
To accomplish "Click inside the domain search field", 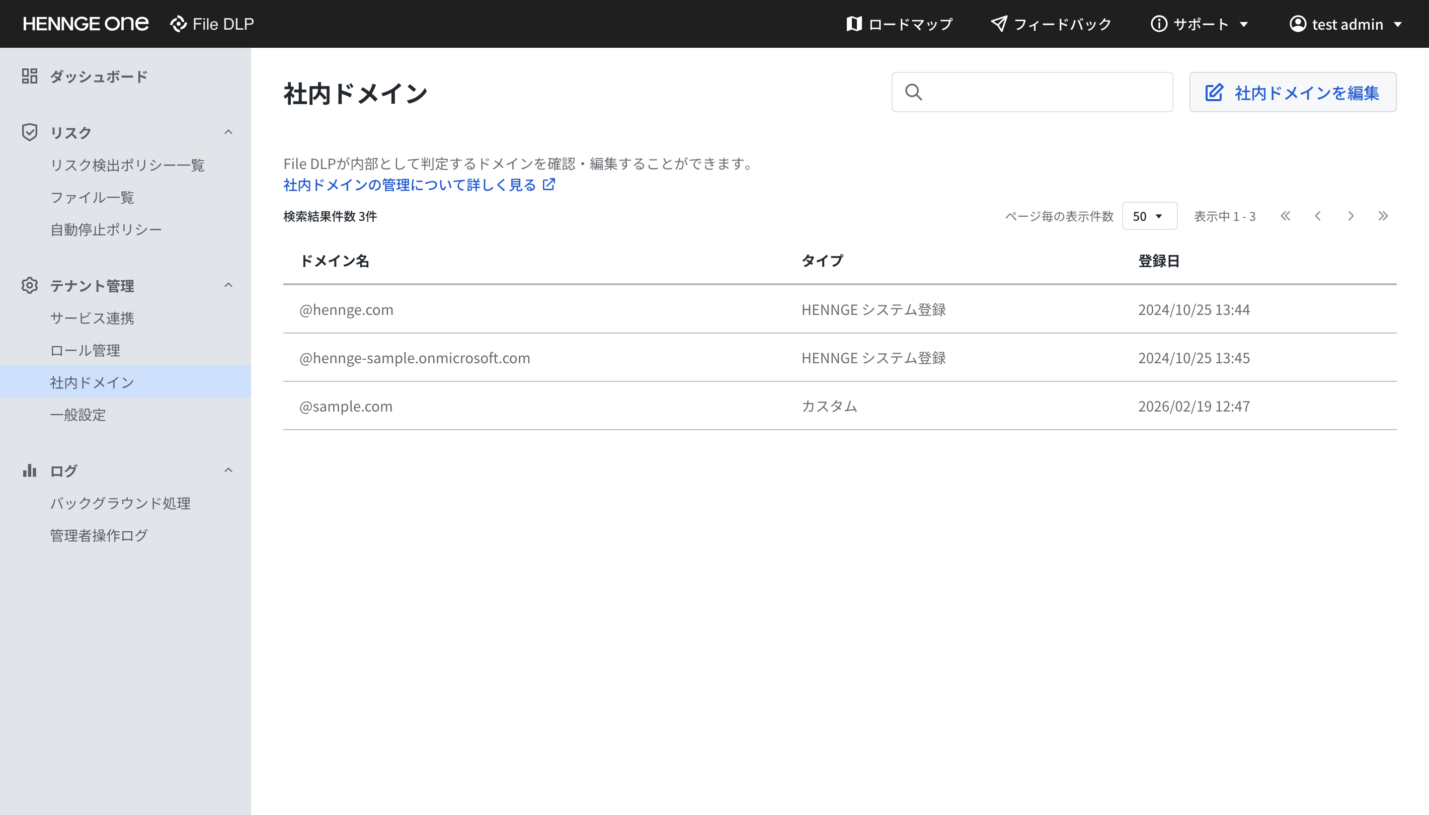I will [x=1032, y=92].
